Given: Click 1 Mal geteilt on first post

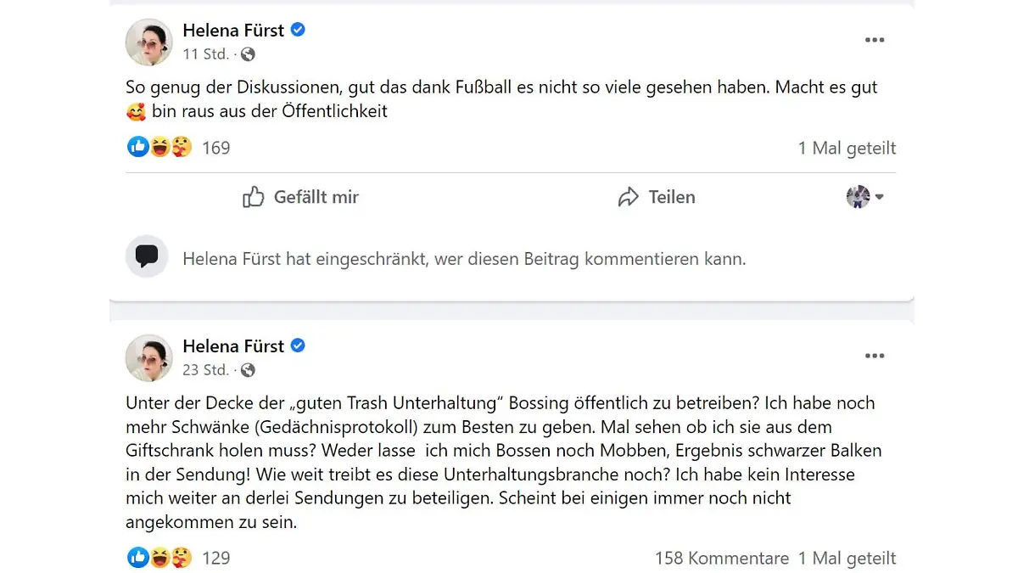Looking at the screenshot, I should pyautogui.click(x=847, y=148).
